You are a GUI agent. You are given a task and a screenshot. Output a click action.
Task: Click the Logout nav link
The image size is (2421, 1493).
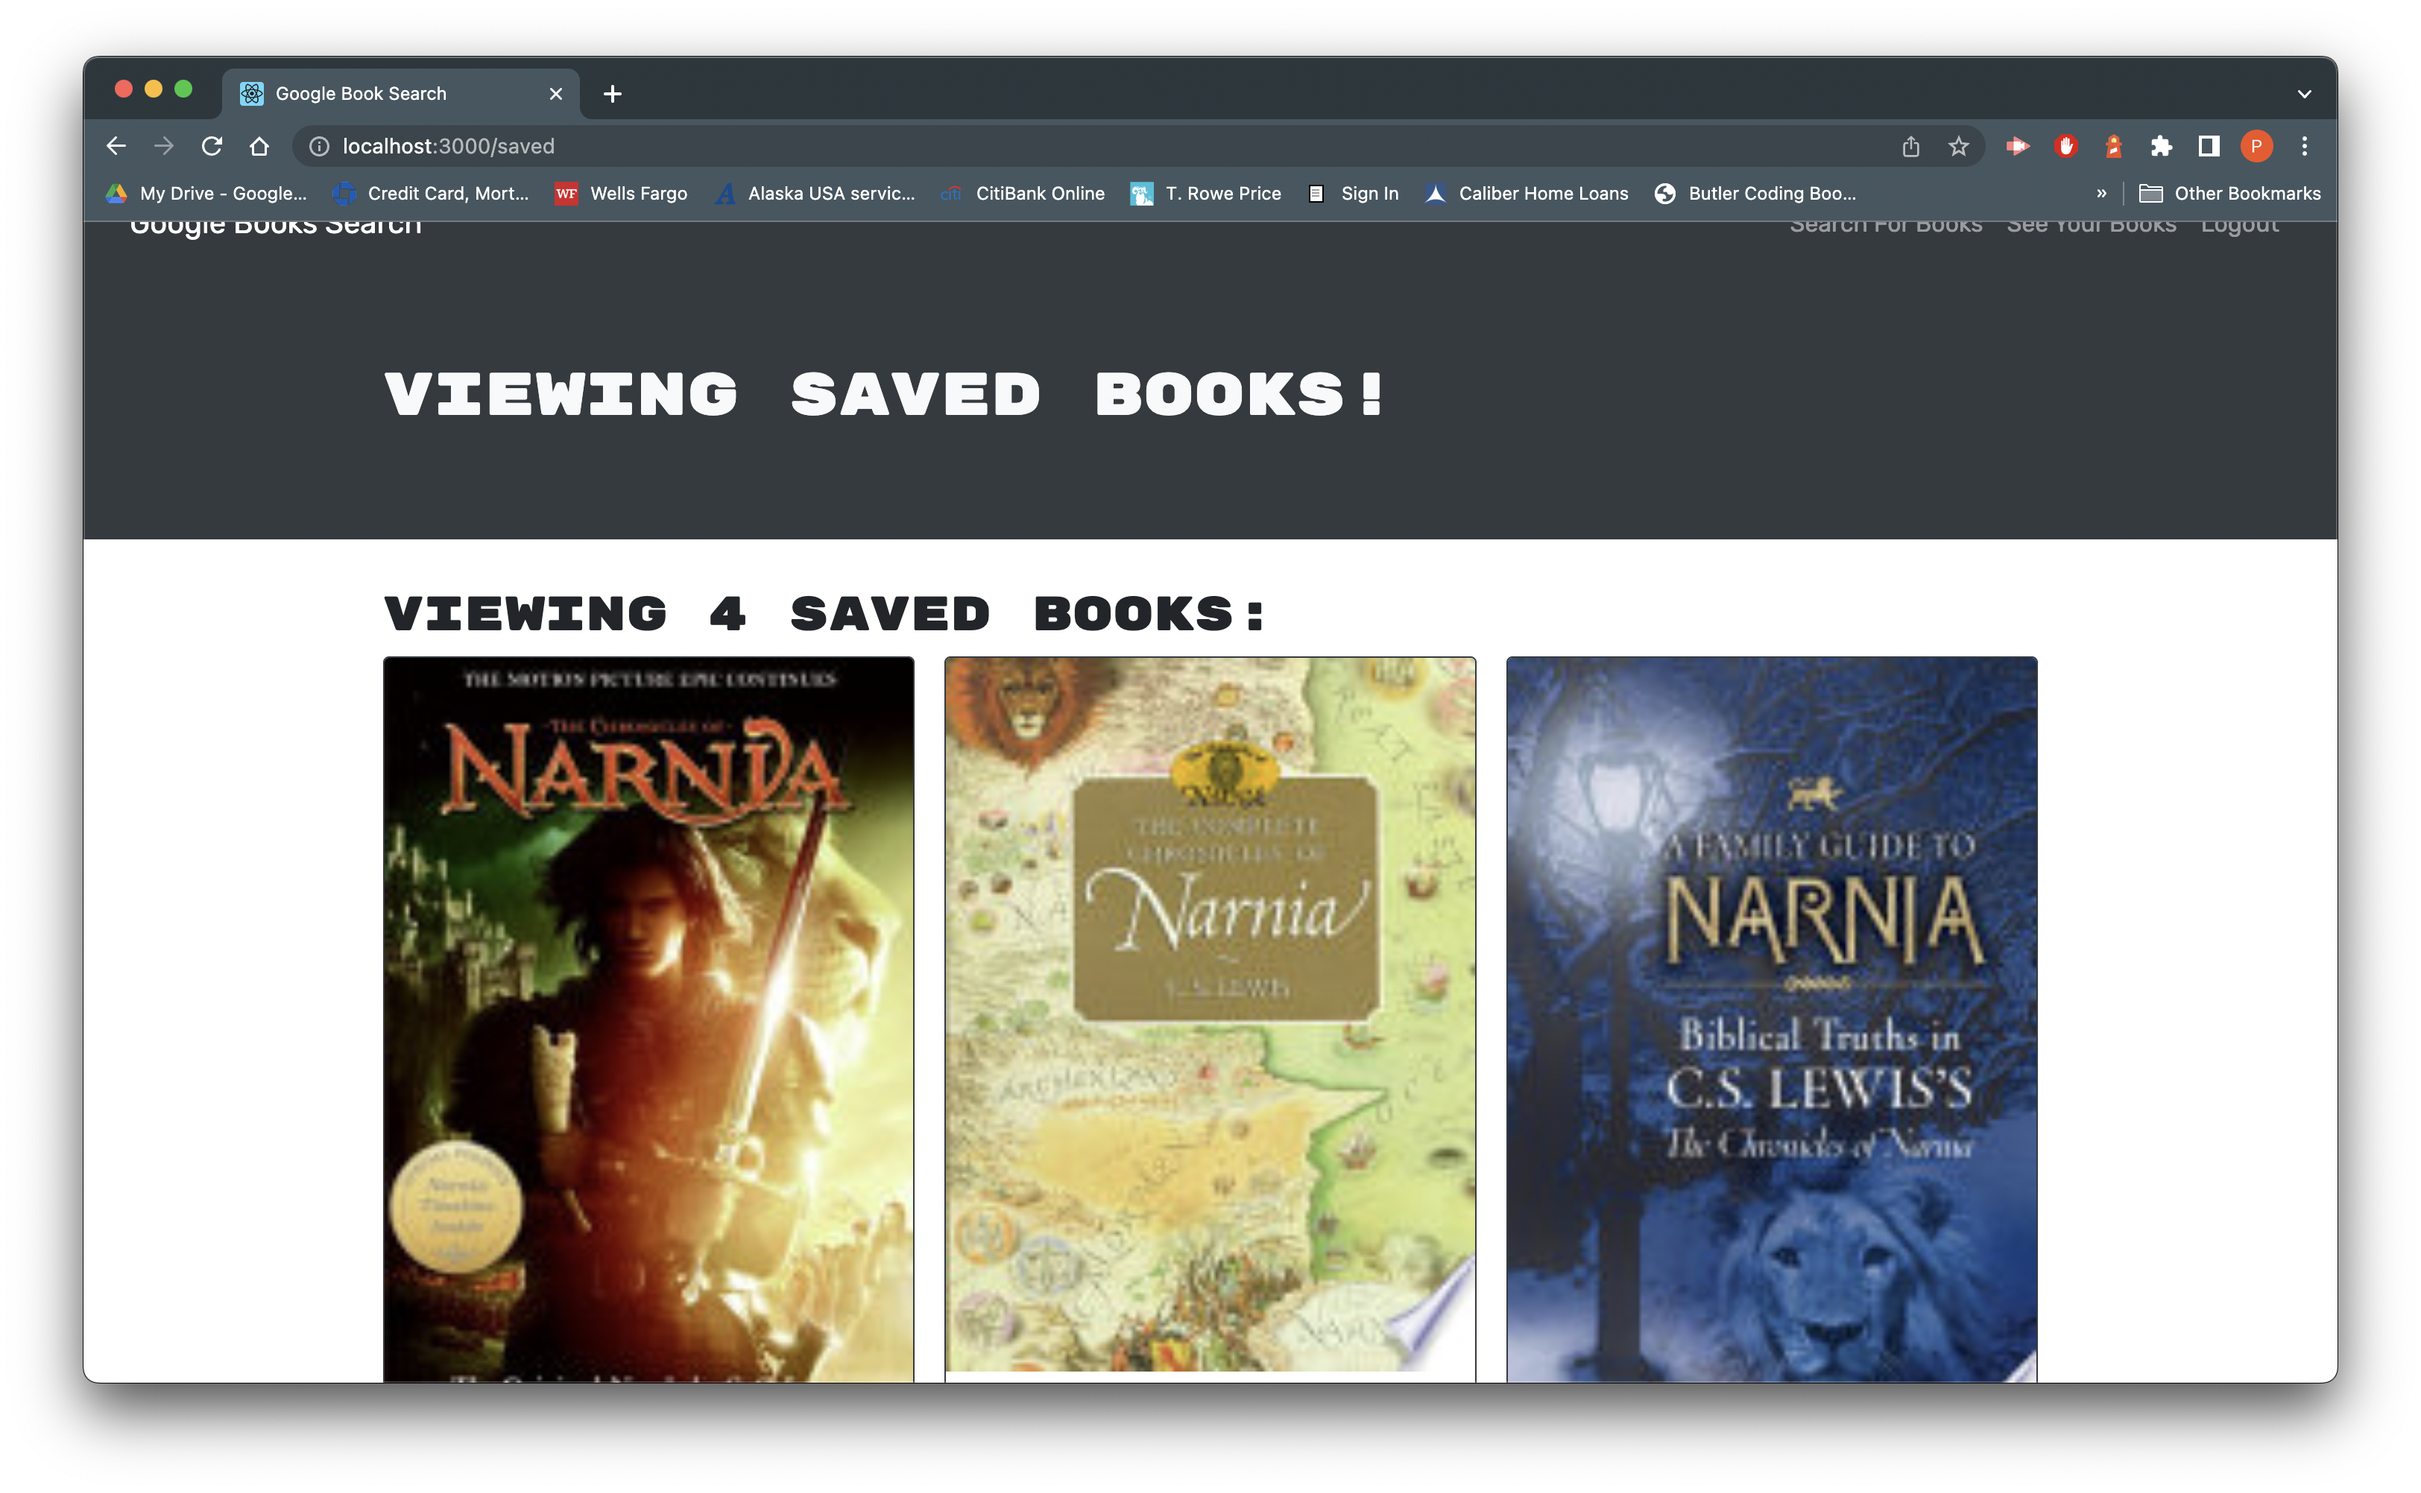(2239, 226)
